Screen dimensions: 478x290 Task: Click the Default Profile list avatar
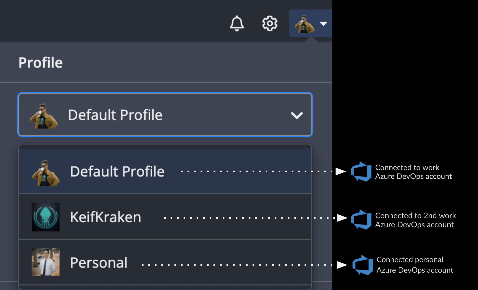45,173
